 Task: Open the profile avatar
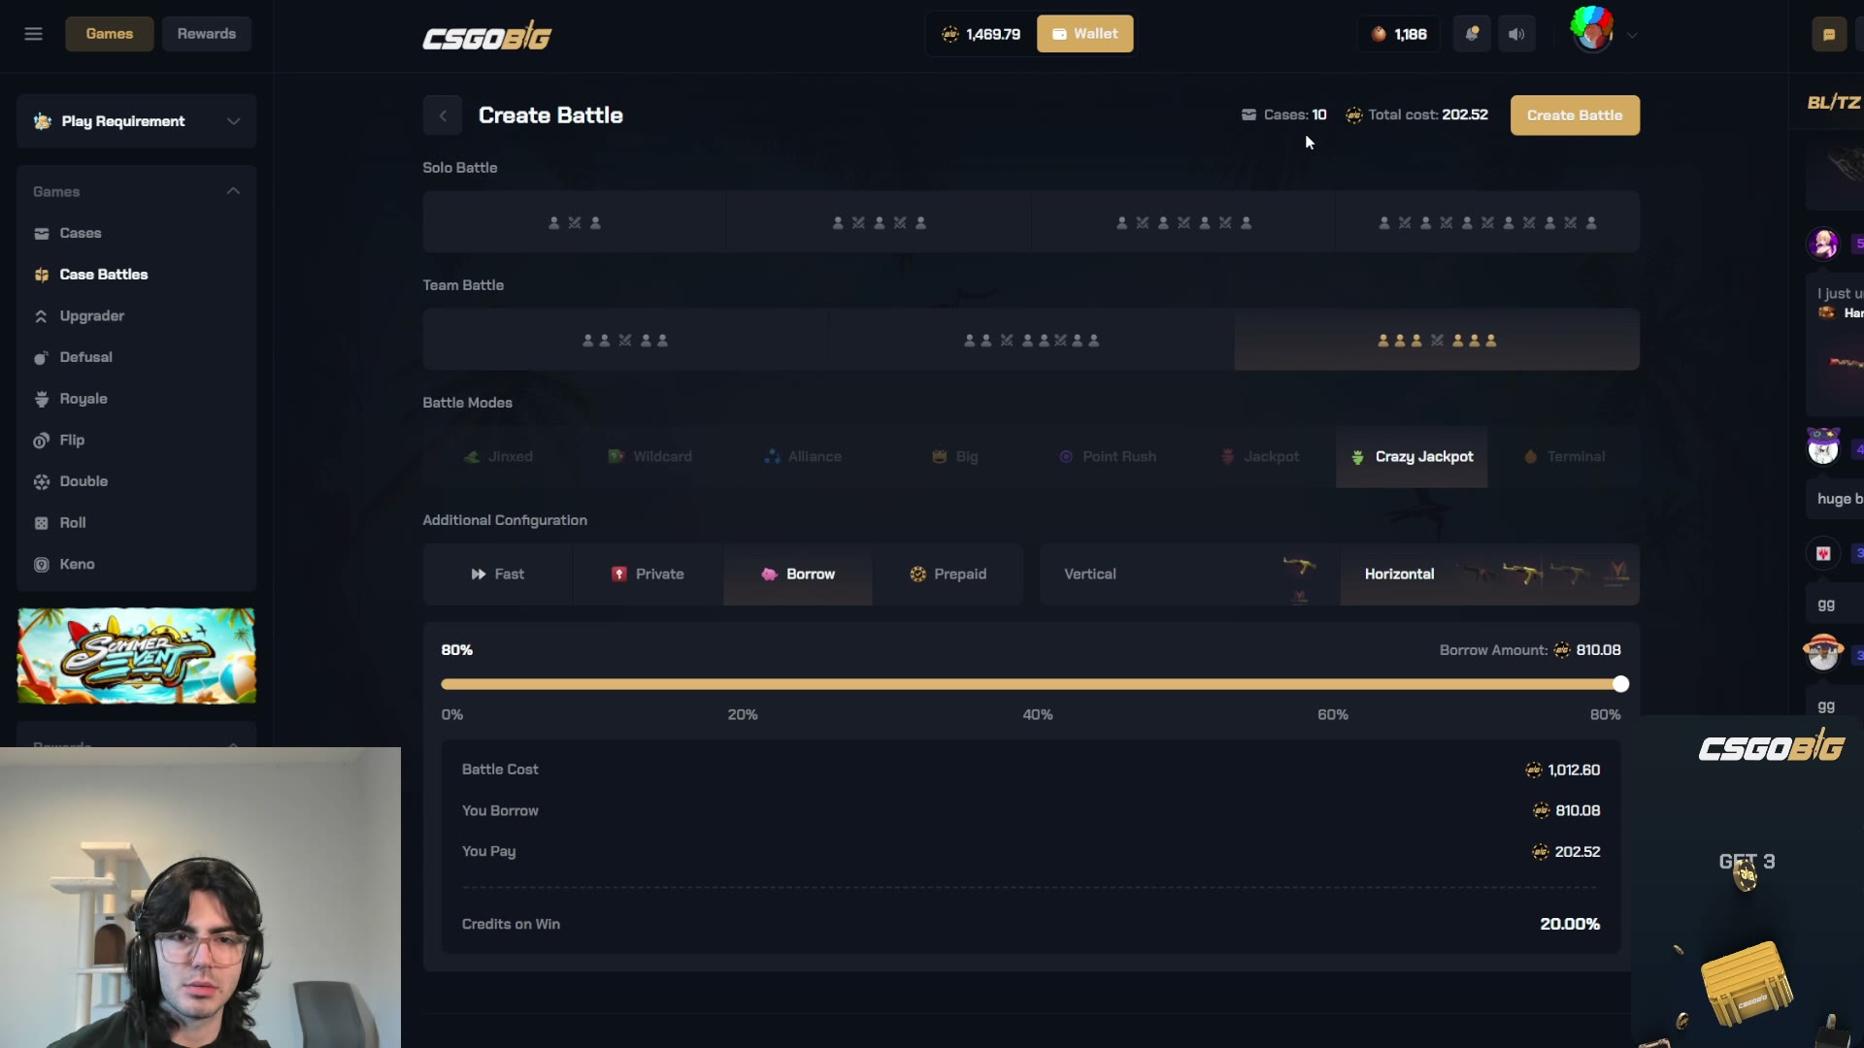pos(1592,31)
